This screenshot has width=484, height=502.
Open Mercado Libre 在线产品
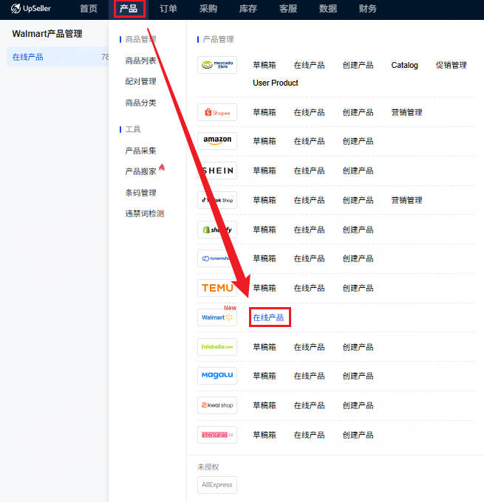(x=310, y=65)
